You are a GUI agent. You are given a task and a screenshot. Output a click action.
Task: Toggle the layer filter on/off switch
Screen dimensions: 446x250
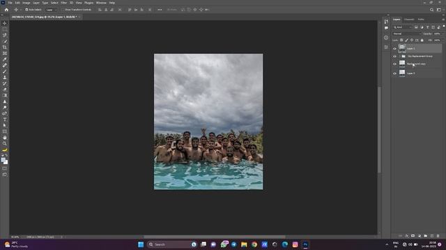click(443, 26)
